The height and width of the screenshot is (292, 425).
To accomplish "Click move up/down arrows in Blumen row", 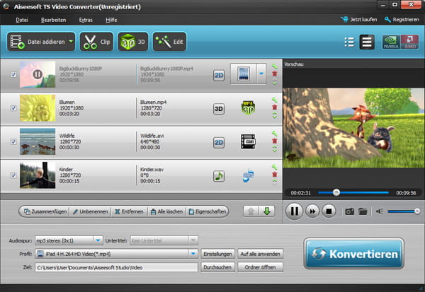I will (x=275, y=115).
